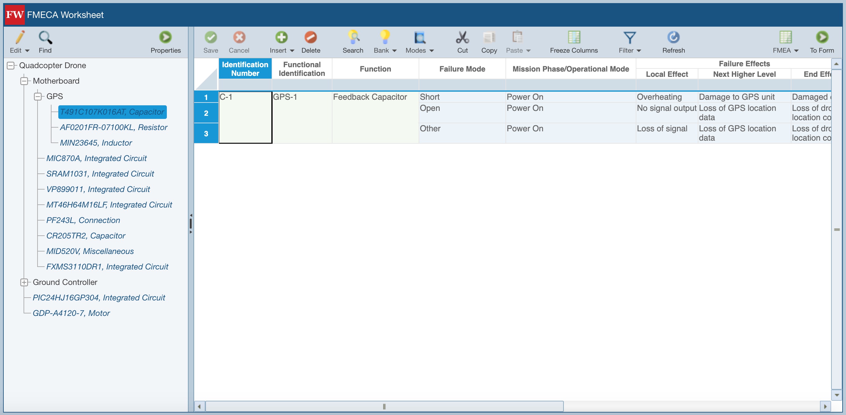Click Identification Number column header
846x415 pixels.
coord(245,69)
